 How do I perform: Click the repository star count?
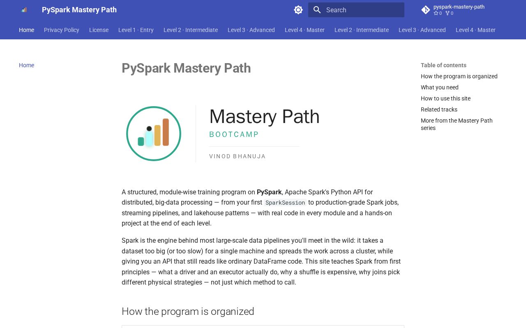pos(438,13)
